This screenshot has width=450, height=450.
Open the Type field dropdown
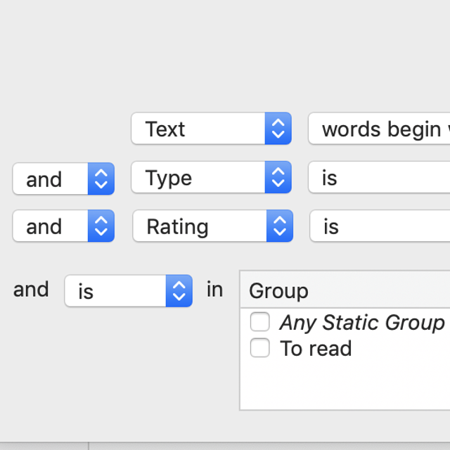(211, 177)
